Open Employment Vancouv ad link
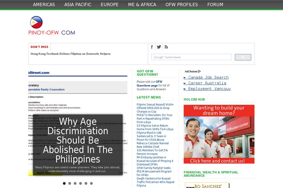 [x=208, y=89]
